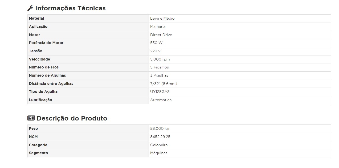Screen dimensions: 339x168
Task: Click the UY128GAS needle type value
Action: 160,92
